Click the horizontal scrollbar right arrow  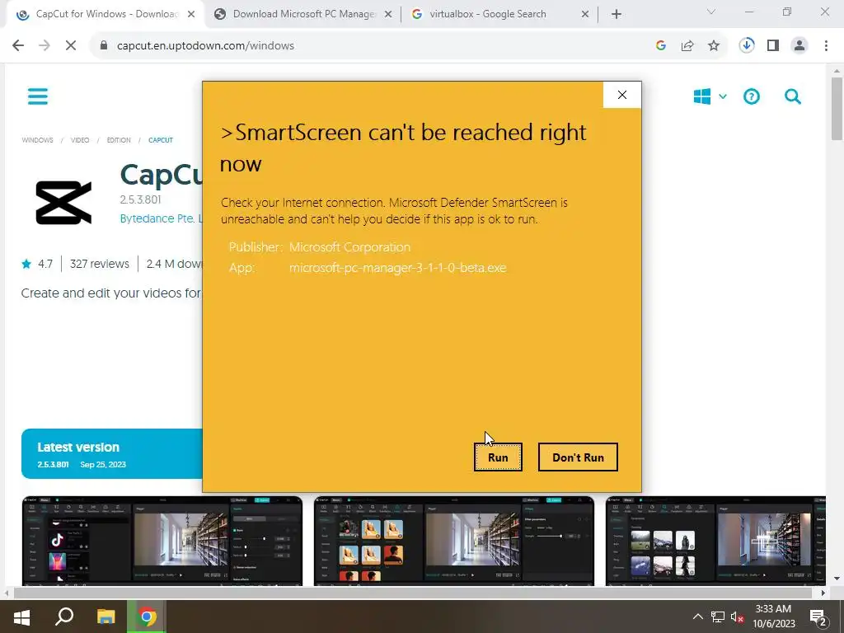click(823, 593)
